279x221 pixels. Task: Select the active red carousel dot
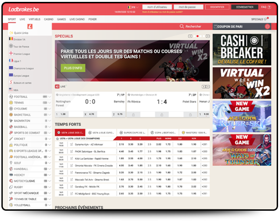pos(198,36)
